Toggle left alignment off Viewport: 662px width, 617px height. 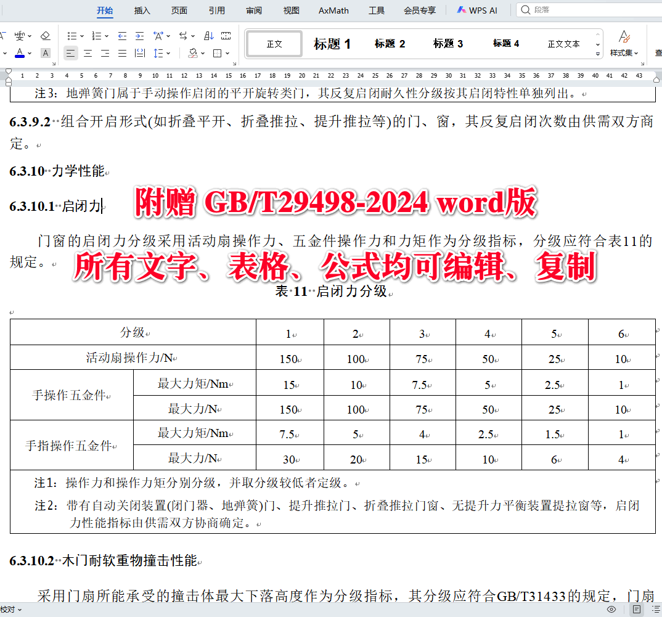[71, 54]
